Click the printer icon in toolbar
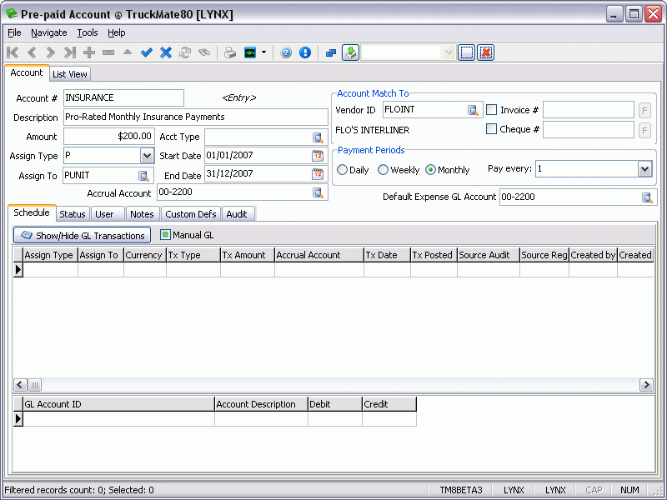Viewport: 667px width, 500px height. pyautogui.click(x=229, y=52)
